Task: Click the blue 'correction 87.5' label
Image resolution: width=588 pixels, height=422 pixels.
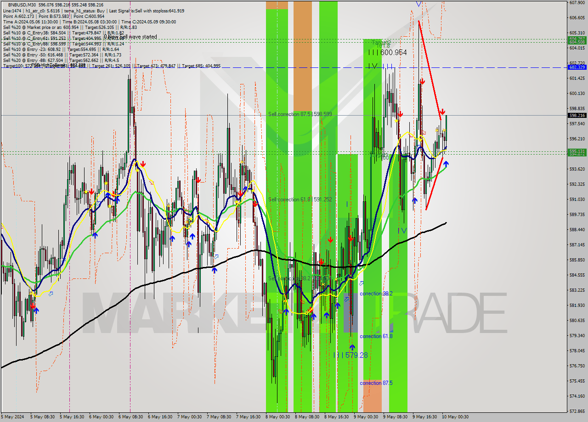Action: point(376,383)
